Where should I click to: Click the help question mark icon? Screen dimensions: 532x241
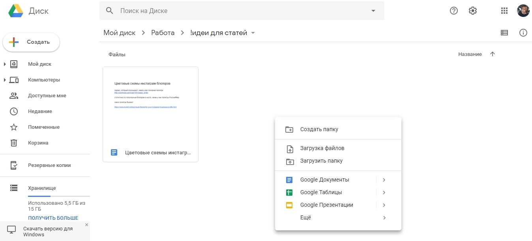click(454, 11)
